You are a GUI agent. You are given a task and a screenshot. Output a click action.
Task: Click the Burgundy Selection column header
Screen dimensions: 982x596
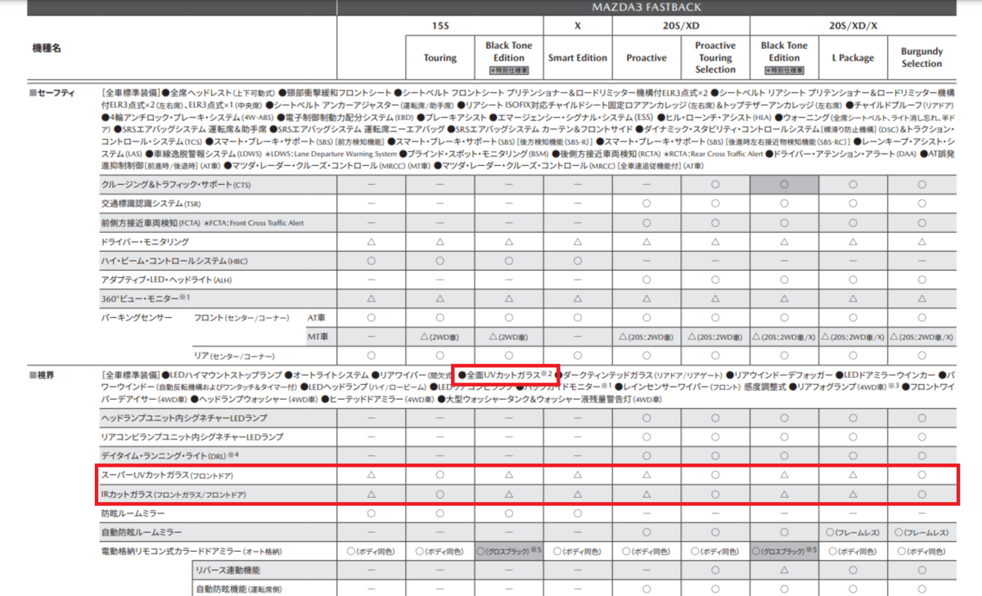921,57
